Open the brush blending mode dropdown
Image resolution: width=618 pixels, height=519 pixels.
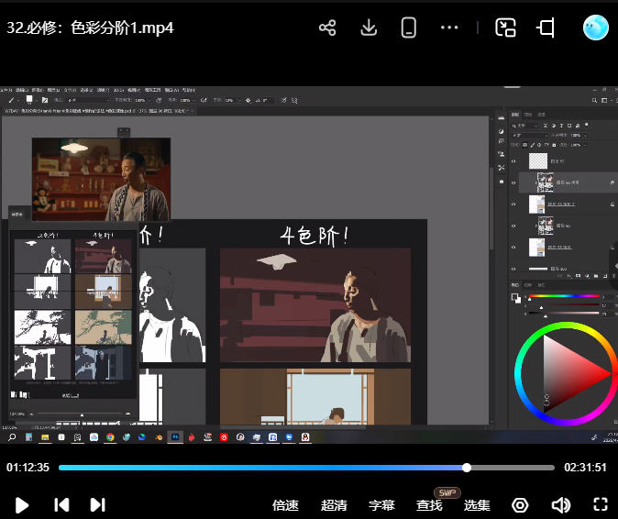pyautogui.click(x=87, y=100)
